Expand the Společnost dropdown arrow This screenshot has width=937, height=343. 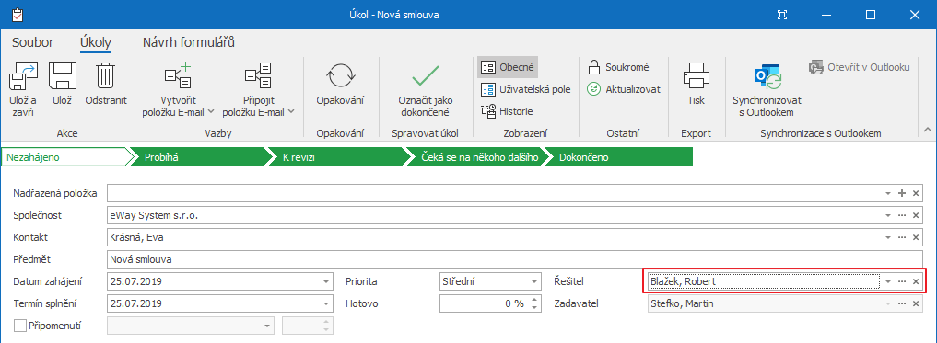888,216
